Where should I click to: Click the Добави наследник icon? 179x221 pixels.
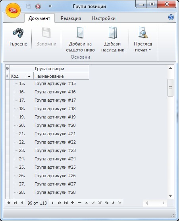113,33
